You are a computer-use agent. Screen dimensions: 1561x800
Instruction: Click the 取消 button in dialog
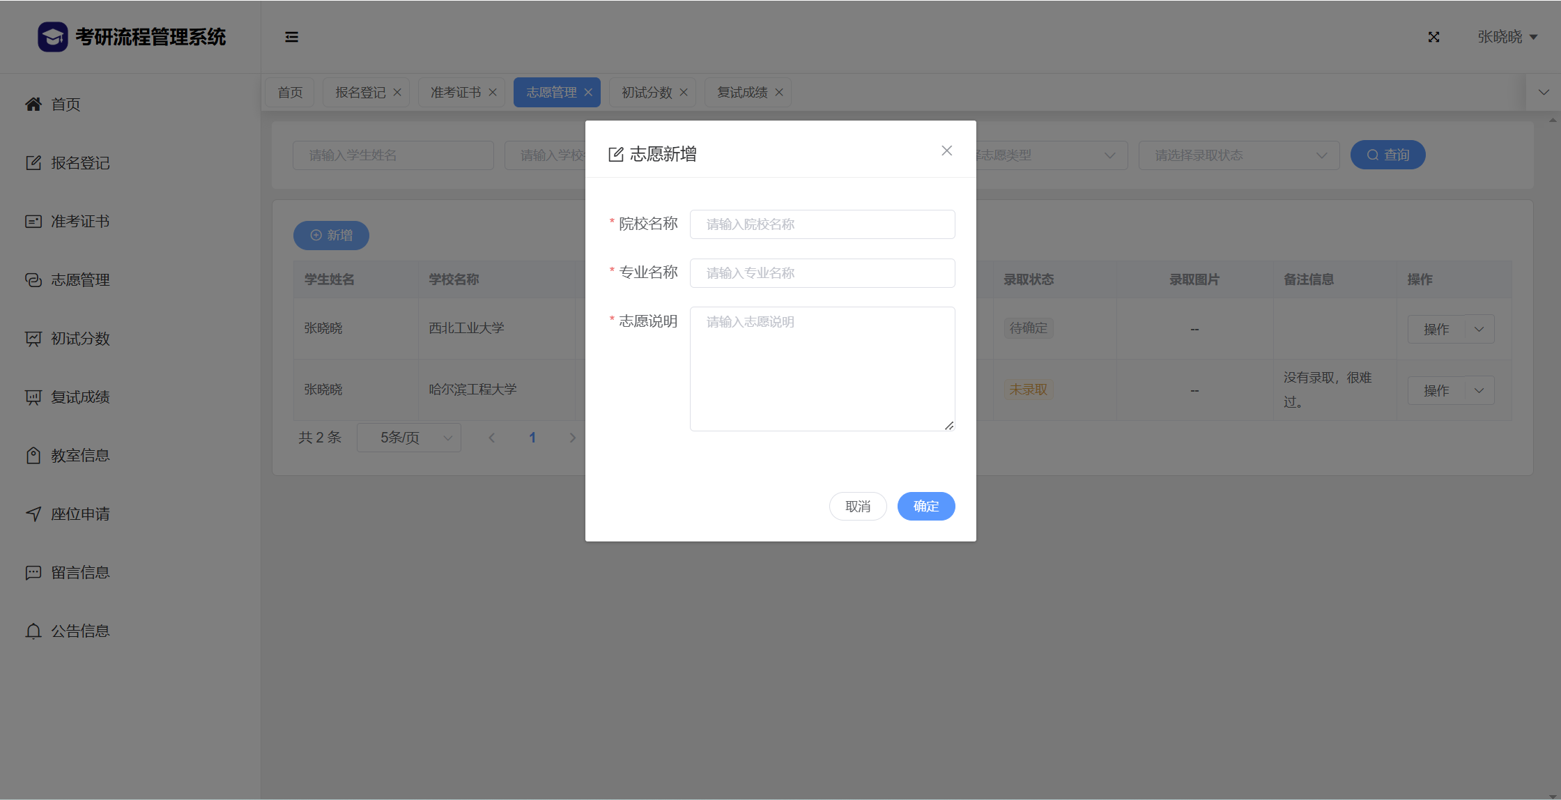pos(857,506)
